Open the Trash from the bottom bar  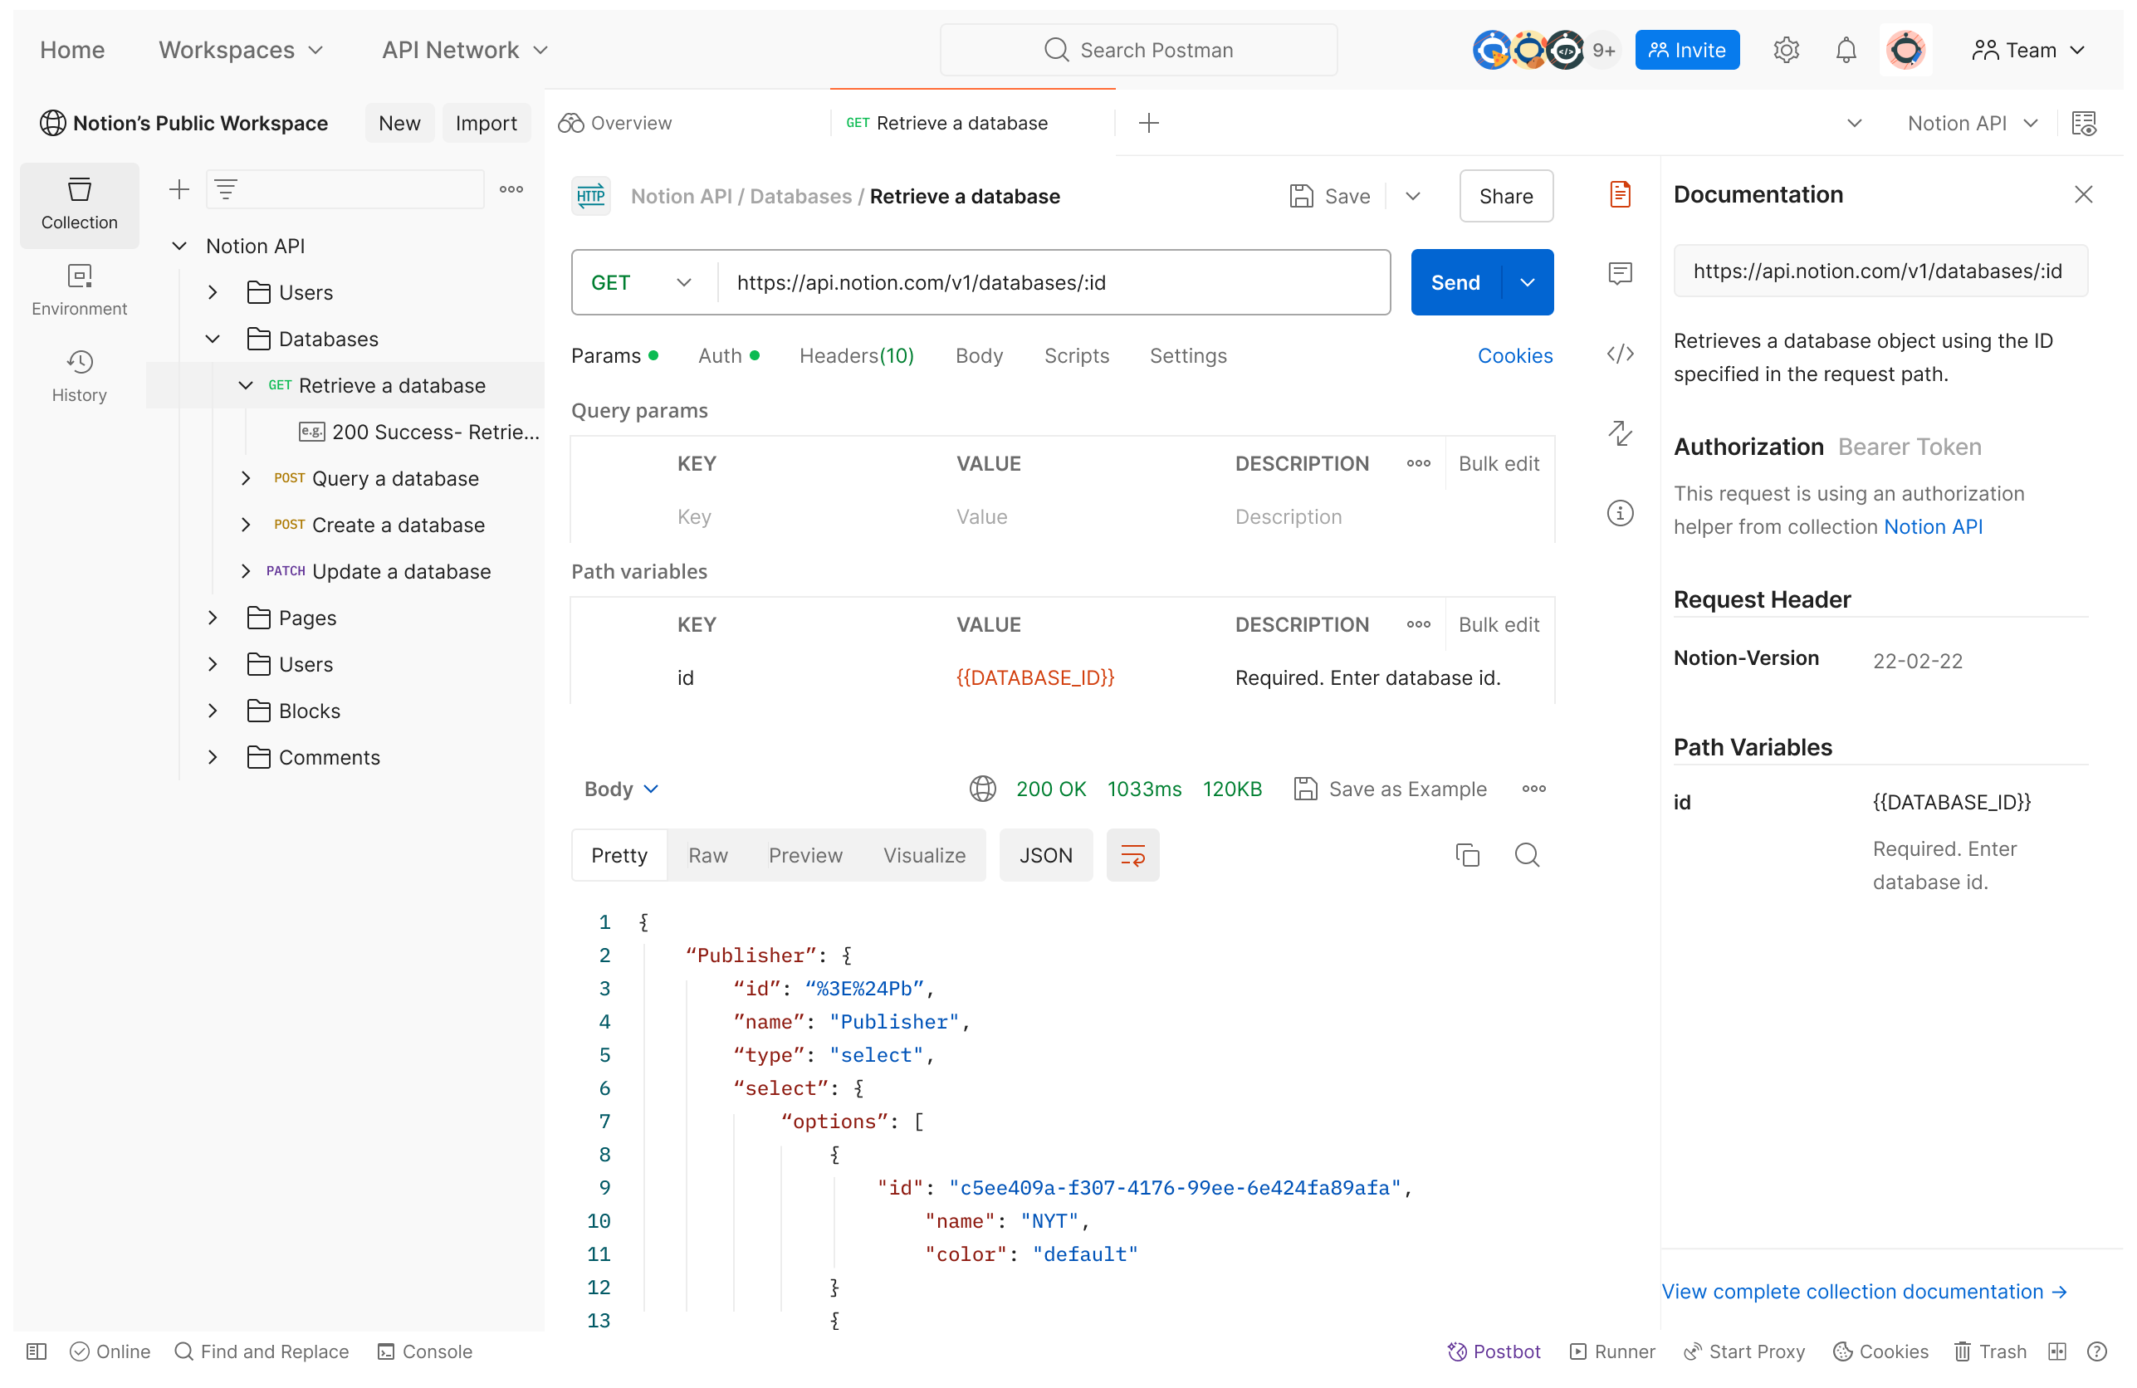coord(1990,1351)
